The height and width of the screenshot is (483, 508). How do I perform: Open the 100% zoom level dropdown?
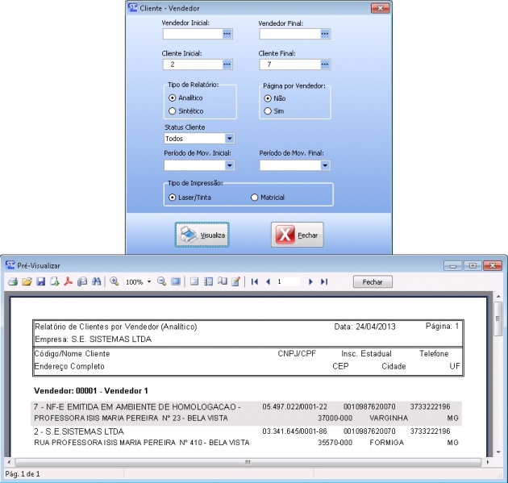[x=149, y=282]
